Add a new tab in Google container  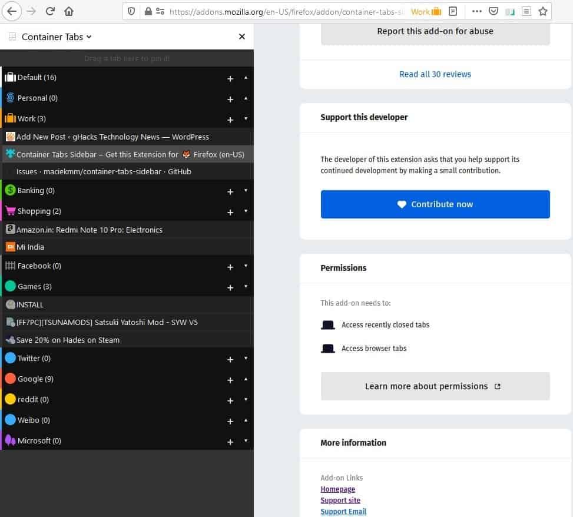(230, 380)
